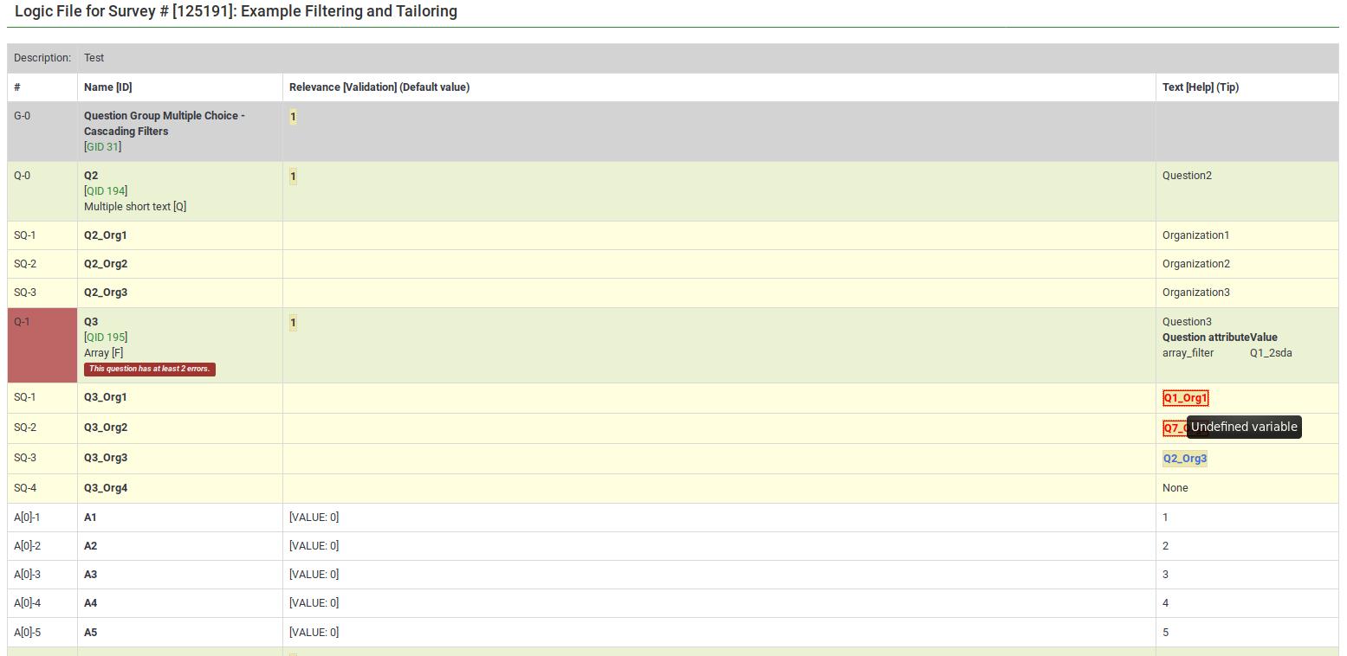Image resolution: width=1347 pixels, height=656 pixels.
Task: Click the red Q7 variable in the Q3_Org2 row
Action: tap(1173, 428)
